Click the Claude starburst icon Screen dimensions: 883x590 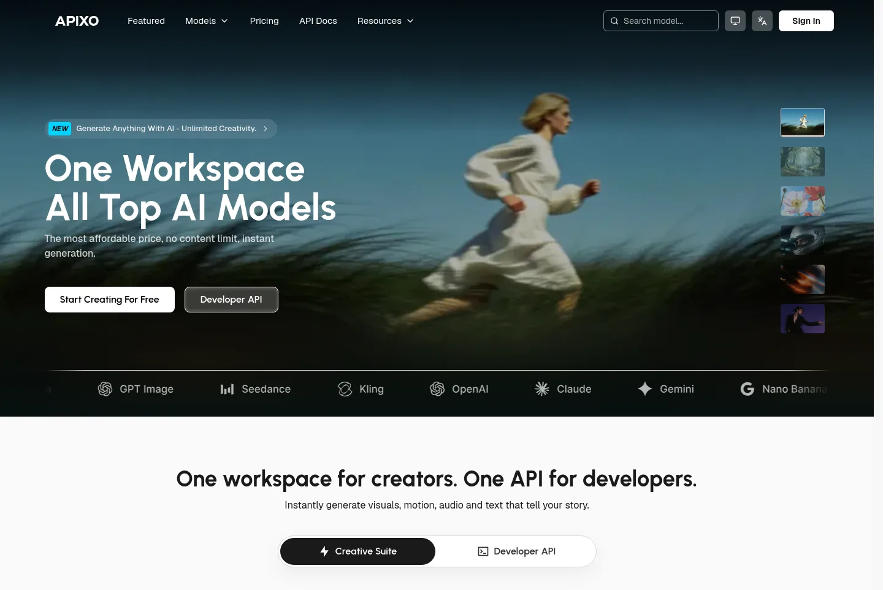point(542,389)
